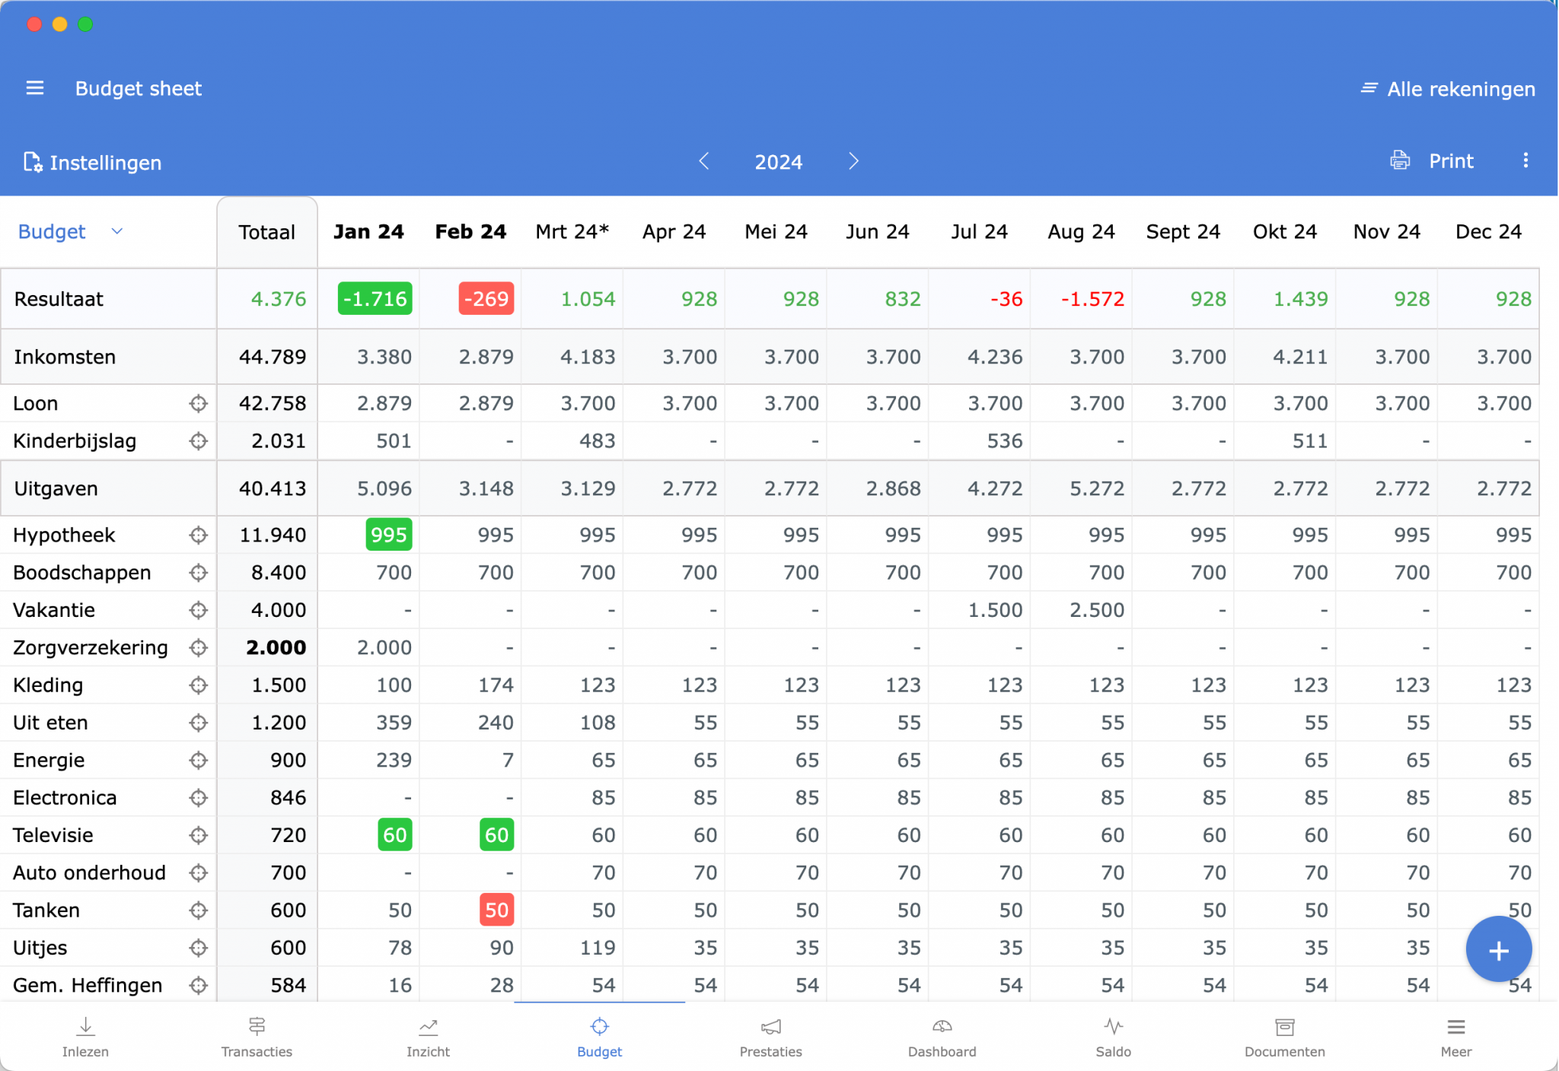The height and width of the screenshot is (1071, 1559).
Task: Open Instellingen
Action: (x=92, y=162)
